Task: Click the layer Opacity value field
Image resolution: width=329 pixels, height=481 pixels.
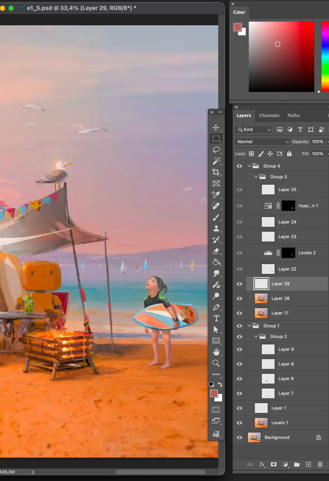Action: 318,142
